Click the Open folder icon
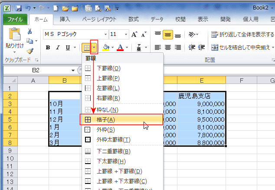 coord(65,8)
